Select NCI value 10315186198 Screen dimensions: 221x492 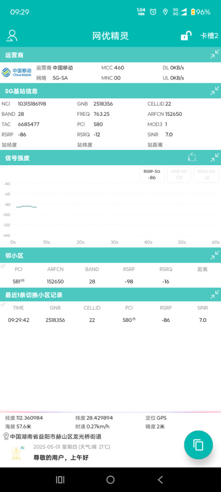[x=32, y=104]
